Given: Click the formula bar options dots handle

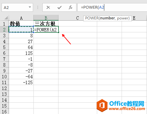Looking at the screenshot, I should pos(38,7).
